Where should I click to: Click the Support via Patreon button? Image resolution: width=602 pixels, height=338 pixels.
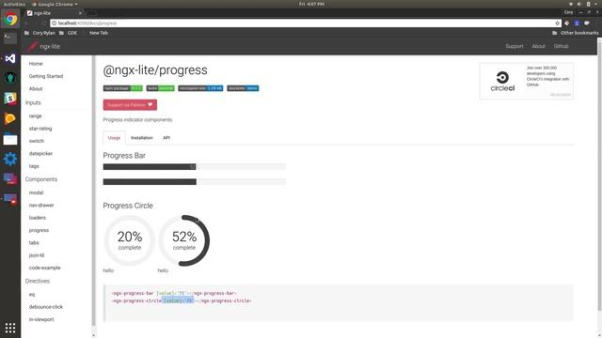pyautogui.click(x=130, y=104)
